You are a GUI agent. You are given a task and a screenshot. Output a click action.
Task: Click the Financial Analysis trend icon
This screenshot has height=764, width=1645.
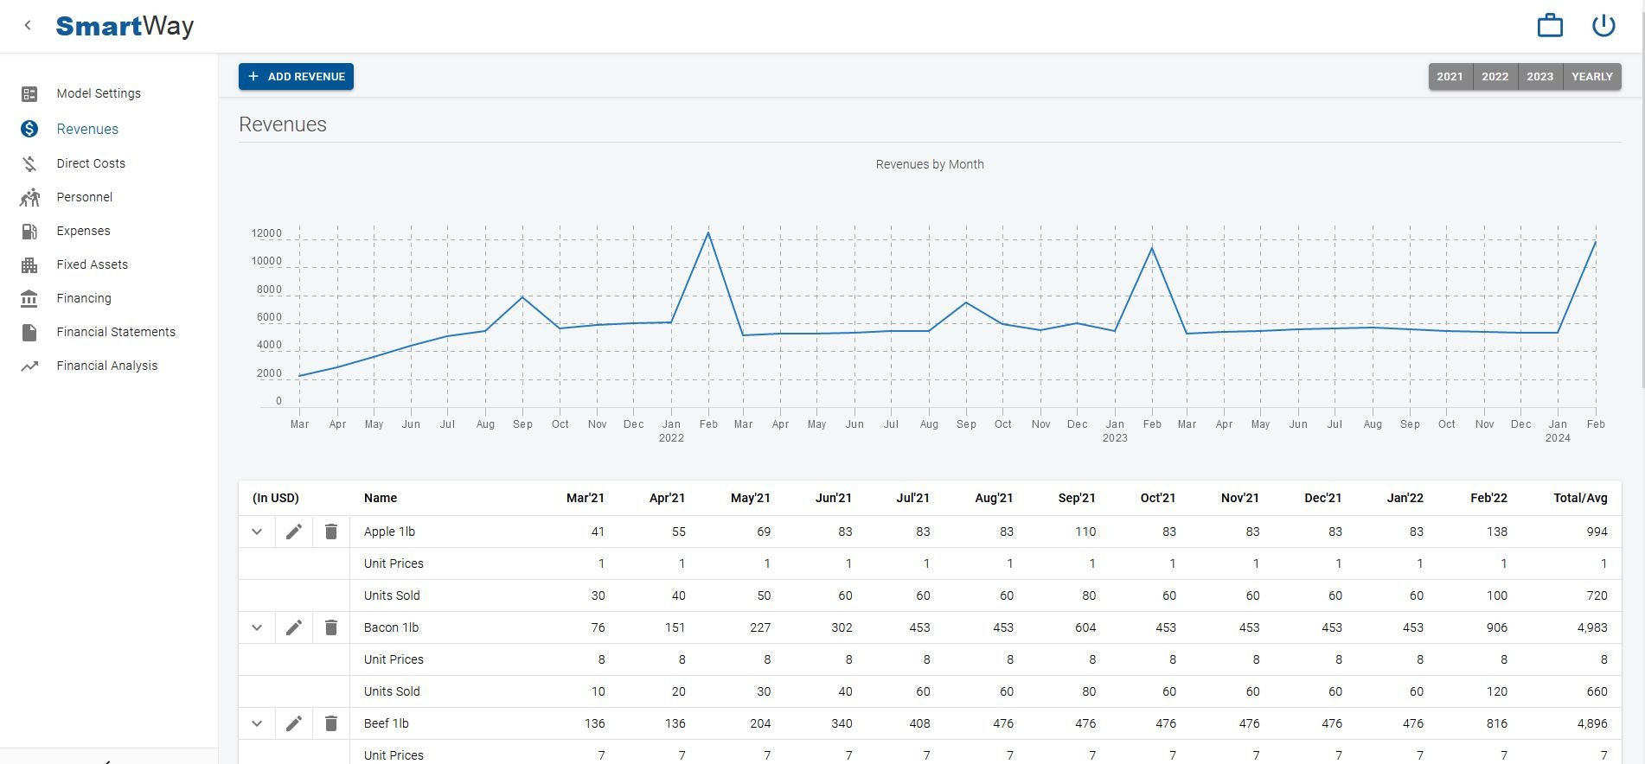(29, 366)
